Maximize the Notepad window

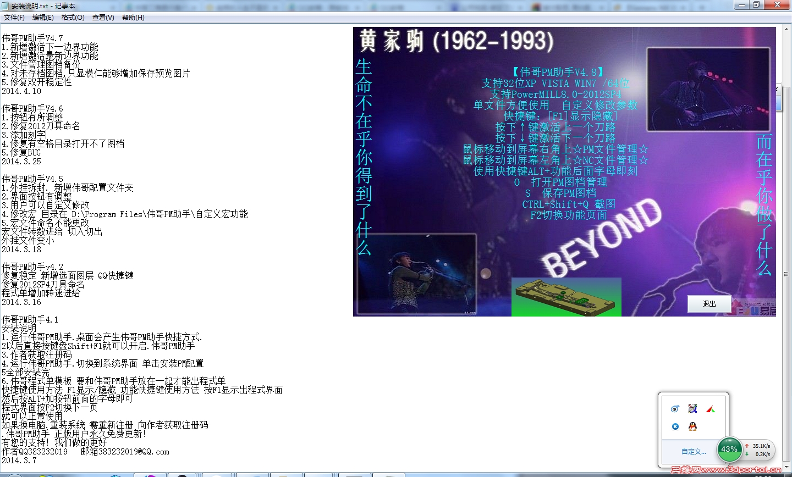(757, 5)
